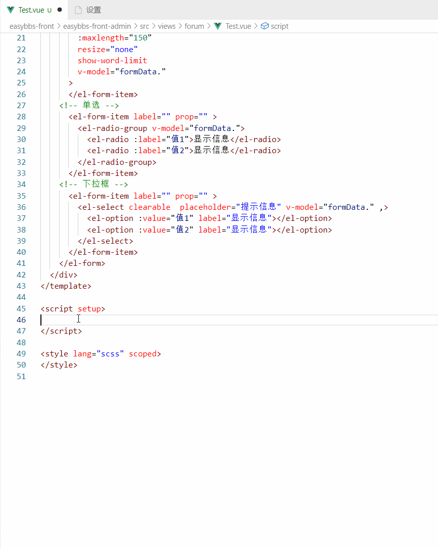Switch to the Test.vue editor tab

pos(34,10)
